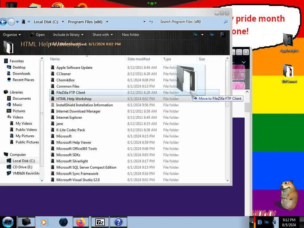Screen dimensions: 304x228
Task: Select the FileZilla FTP Client folder row
Action: tap(134, 93)
